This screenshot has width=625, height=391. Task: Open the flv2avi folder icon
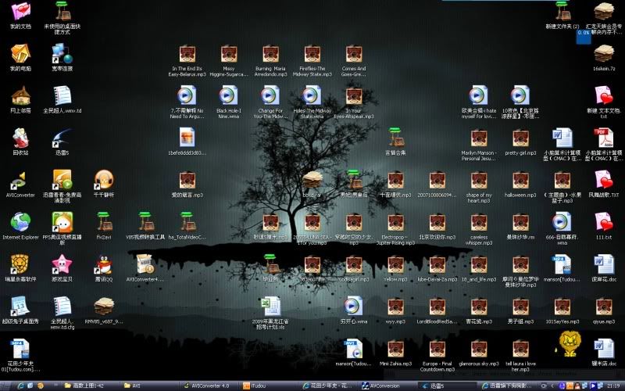pos(104,222)
